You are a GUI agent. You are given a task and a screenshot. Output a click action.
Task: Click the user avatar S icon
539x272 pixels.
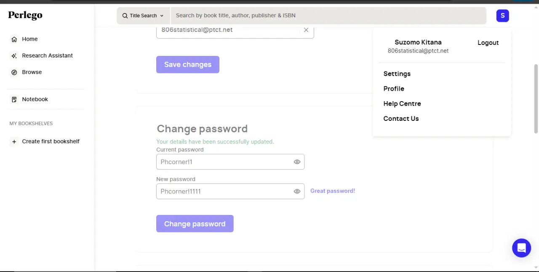pyautogui.click(x=502, y=16)
